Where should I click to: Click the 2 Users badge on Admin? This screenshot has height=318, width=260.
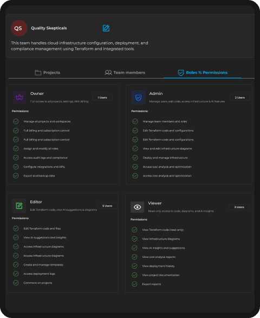coord(240,98)
